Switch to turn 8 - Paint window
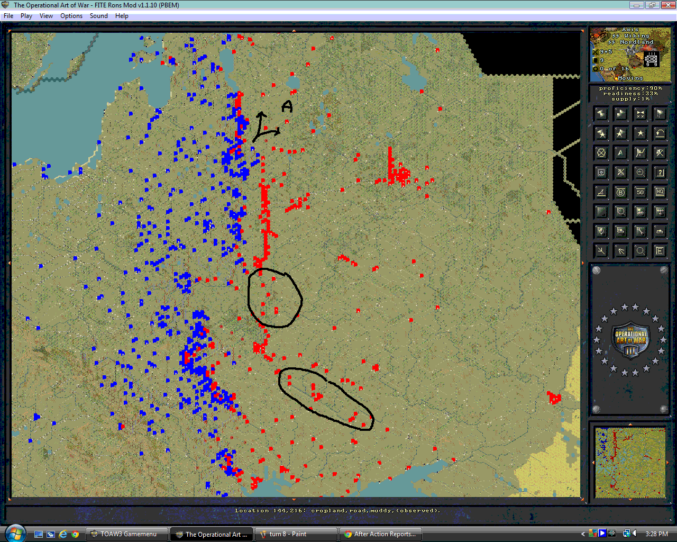Viewport: 677px width, 542px height. click(x=296, y=534)
